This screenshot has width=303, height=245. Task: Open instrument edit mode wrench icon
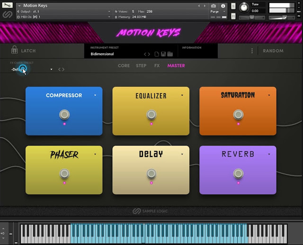coord(8,5)
